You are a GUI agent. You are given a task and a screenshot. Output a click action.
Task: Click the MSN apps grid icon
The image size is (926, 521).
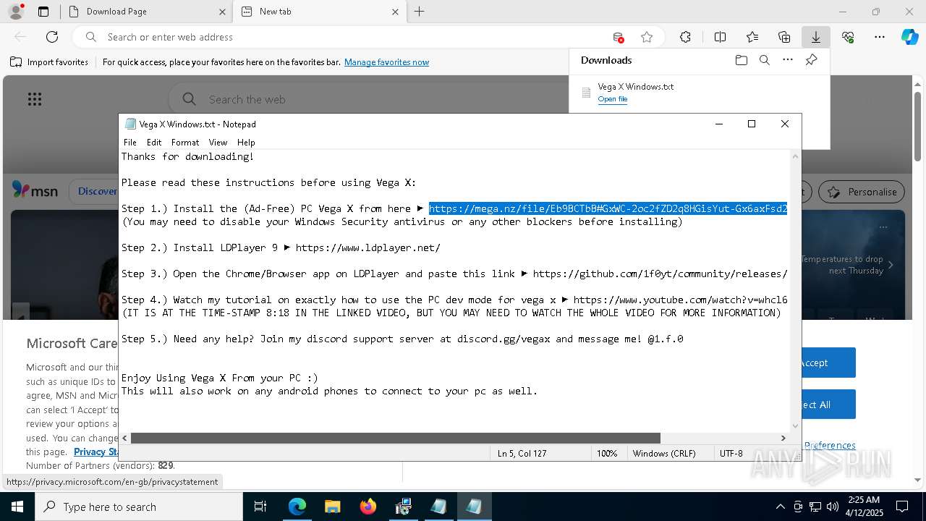pyautogui.click(x=34, y=99)
